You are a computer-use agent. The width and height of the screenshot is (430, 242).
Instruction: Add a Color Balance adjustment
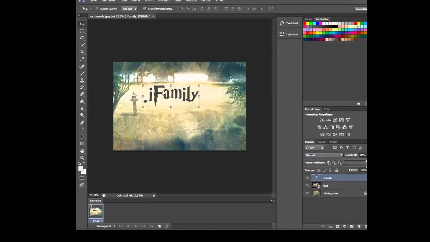pyautogui.click(x=325, y=127)
